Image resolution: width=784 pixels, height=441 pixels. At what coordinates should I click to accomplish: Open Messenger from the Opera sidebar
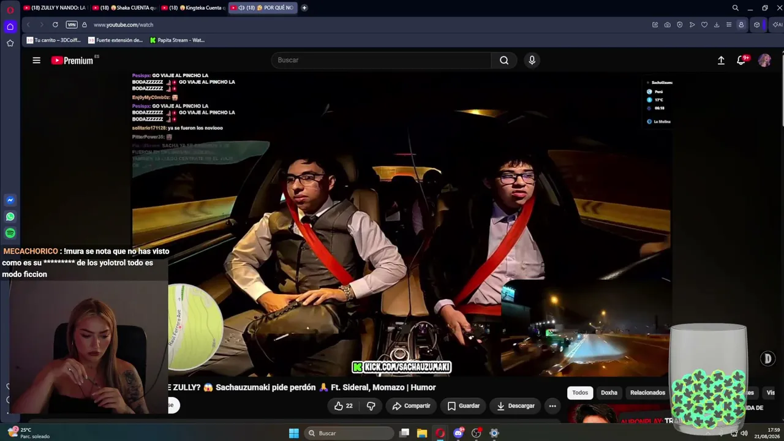tap(10, 200)
